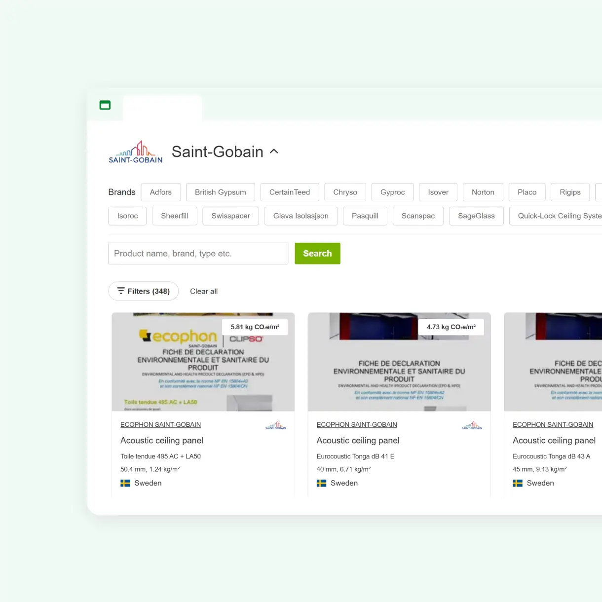The image size is (602, 602).
Task: Filter by CertainTeed brand
Action: click(290, 192)
